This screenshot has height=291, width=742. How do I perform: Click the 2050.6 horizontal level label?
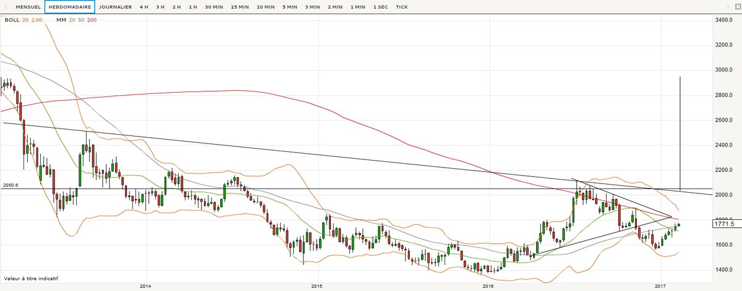coord(11,185)
